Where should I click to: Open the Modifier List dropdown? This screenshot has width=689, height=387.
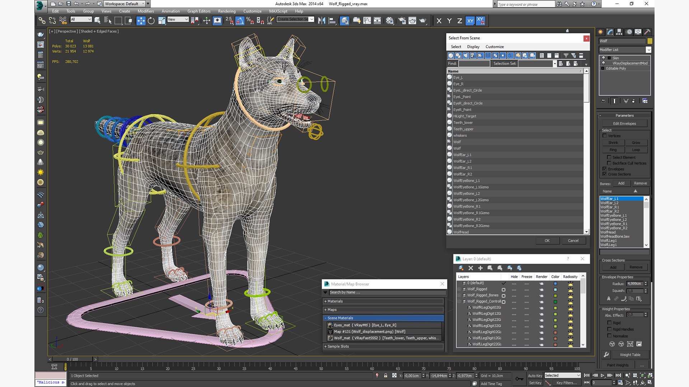pos(648,50)
